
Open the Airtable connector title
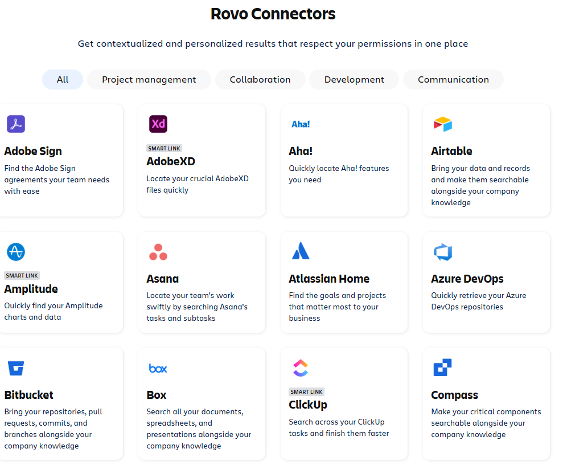[x=451, y=151]
